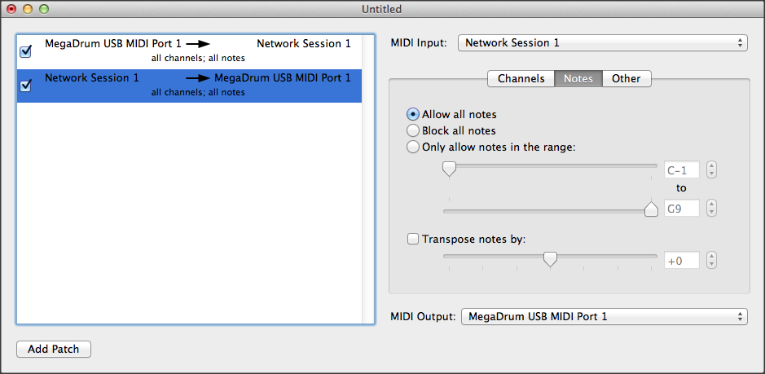Choose Only allow notes in the range
The height and width of the screenshot is (374, 765).
click(413, 147)
